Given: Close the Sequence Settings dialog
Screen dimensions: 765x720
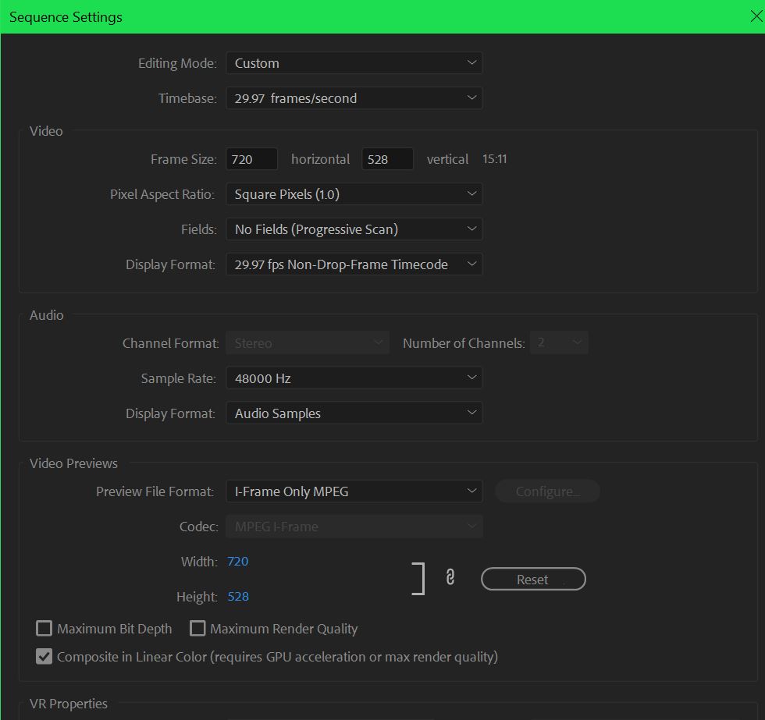Looking at the screenshot, I should point(755,17).
